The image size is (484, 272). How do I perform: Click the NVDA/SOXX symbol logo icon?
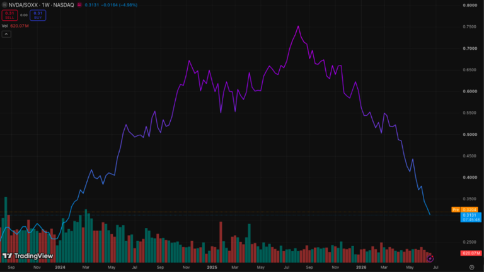point(4,5)
